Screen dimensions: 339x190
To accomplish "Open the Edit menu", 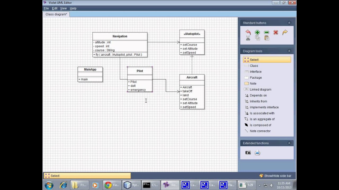I will (55, 8).
